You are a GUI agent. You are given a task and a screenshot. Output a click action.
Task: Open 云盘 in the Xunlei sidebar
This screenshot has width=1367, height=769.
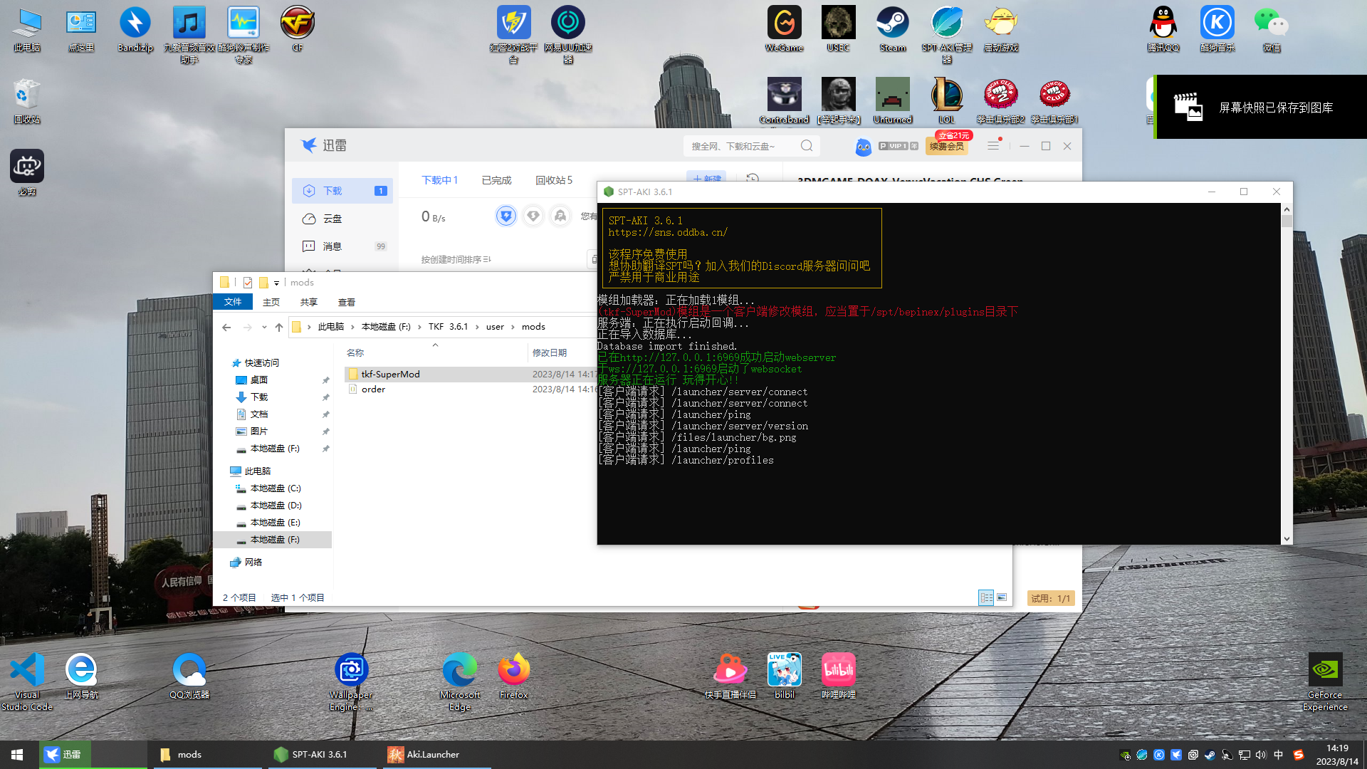click(x=342, y=219)
